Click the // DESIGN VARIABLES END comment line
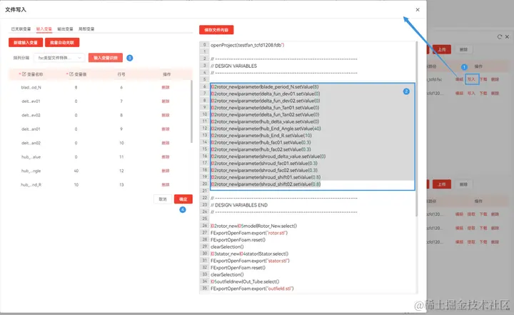Image resolution: width=514 pixels, height=315 pixels. pyautogui.click(x=239, y=205)
